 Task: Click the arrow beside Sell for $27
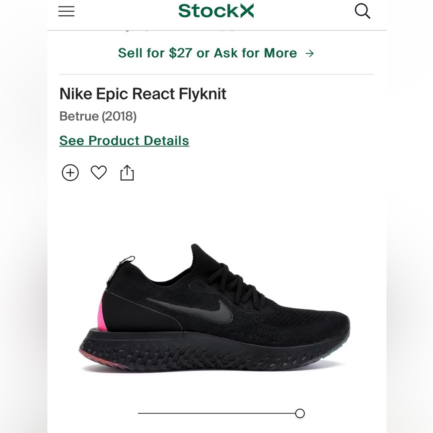coord(310,53)
